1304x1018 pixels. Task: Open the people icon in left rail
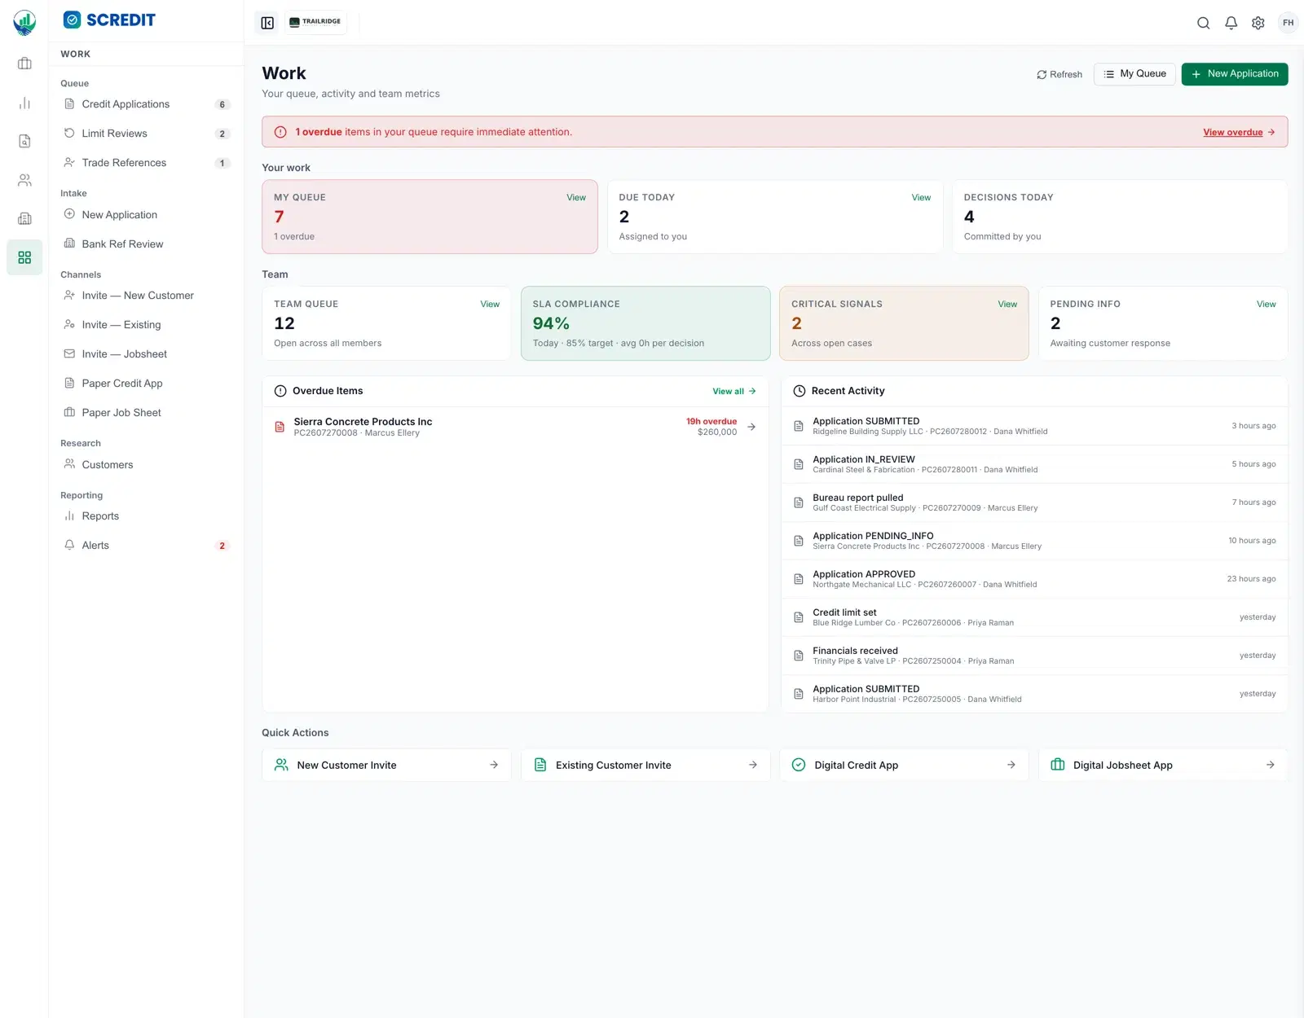click(24, 180)
